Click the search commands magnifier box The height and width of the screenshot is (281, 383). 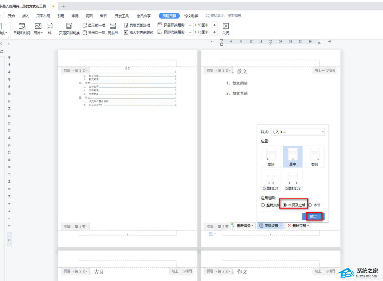coord(223,16)
